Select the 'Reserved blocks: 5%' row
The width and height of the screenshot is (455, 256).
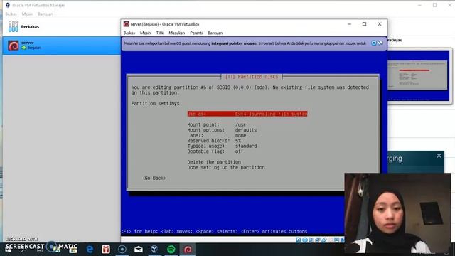pos(214,141)
